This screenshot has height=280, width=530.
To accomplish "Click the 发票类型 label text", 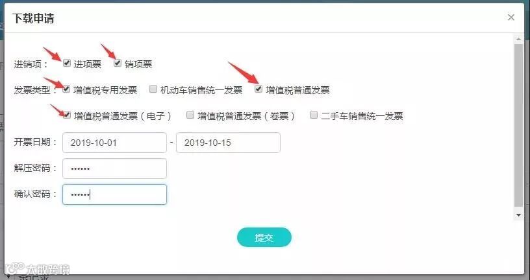I will [32, 90].
